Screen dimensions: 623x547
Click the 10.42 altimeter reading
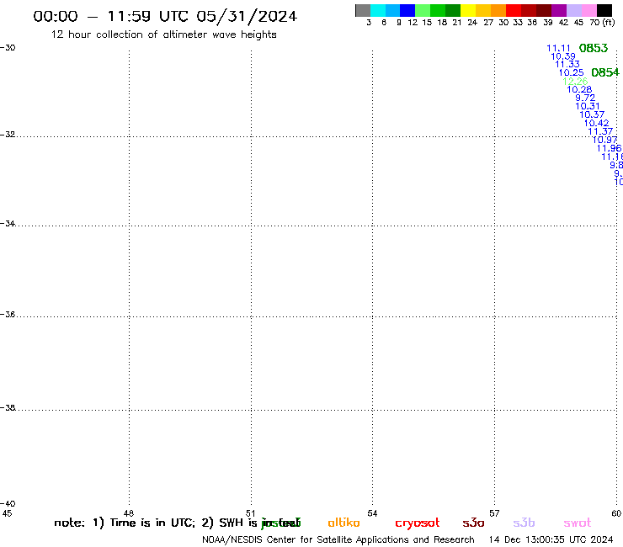coord(596,123)
